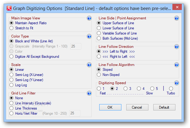Open help for Line Side Point Assignment
Screen dimensions: 190x128
[x=177, y=18]
